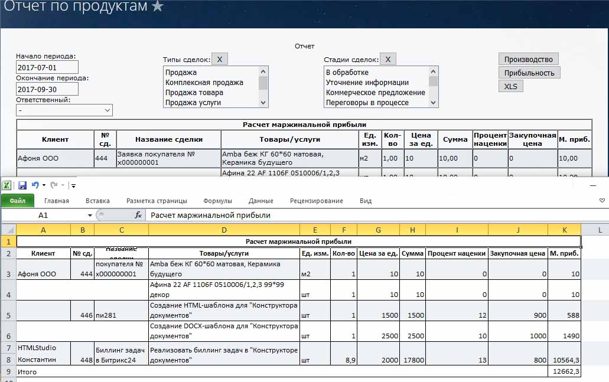Export report with the XLS button
This screenshot has height=382, width=609.
tap(510, 86)
